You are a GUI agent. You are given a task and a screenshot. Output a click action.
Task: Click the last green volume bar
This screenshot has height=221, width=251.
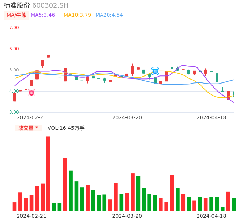pyautogui.click(x=234, y=205)
